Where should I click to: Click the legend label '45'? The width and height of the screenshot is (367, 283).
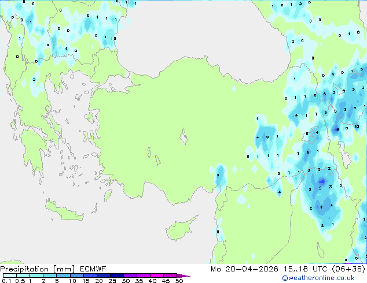[x=166, y=281]
